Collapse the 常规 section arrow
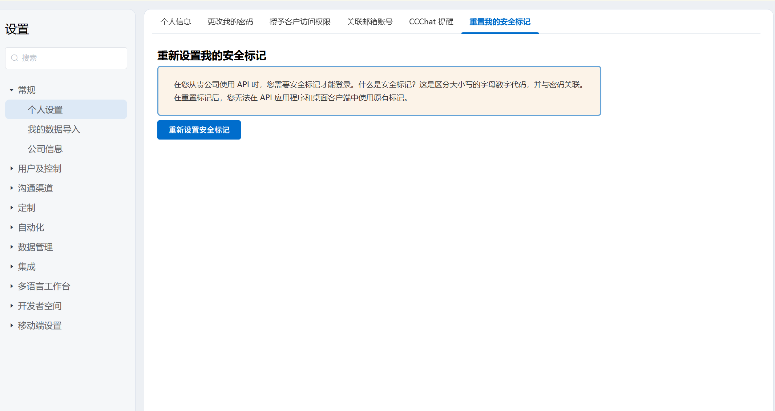The height and width of the screenshot is (411, 775). [x=12, y=90]
